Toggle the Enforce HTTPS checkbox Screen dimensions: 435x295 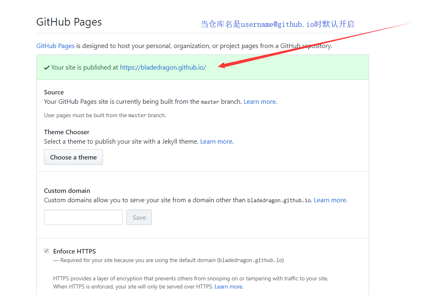[47, 251]
